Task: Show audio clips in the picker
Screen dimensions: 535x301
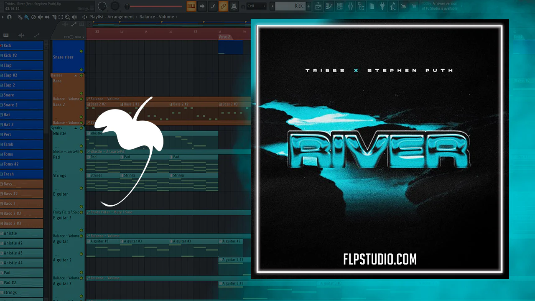Action: pos(21,36)
